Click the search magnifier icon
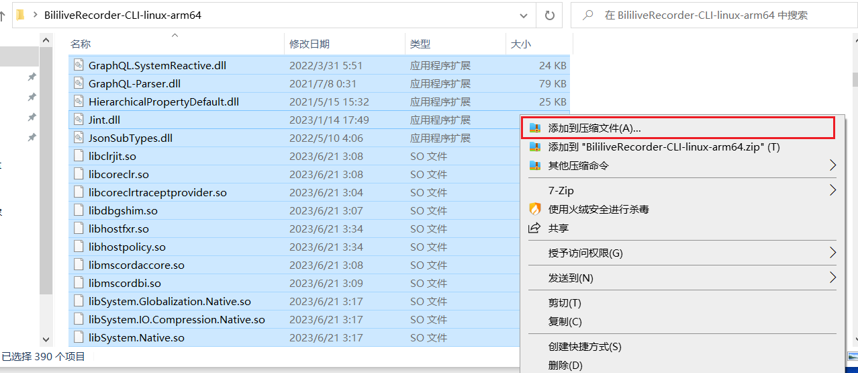Screen dimensions: 858x373 (x=589, y=15)
